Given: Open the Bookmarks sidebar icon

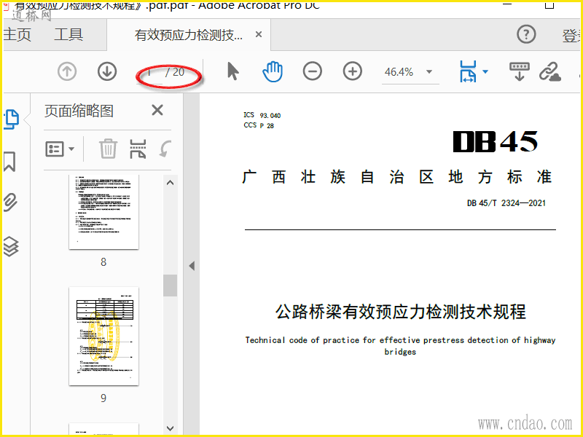Looking at the screenshot, I should click(x=9, y=162).
